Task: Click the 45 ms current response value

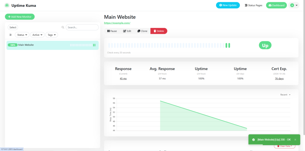Action: pos(123,79)
